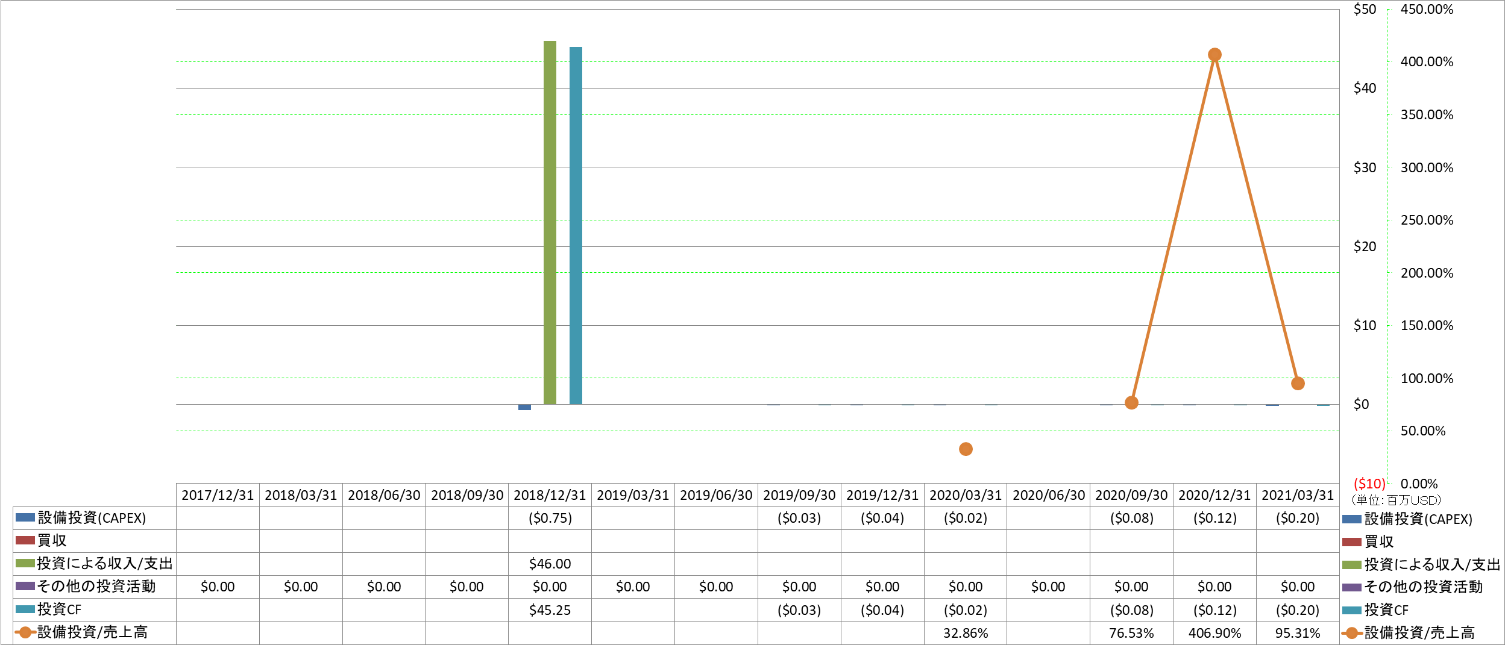Click the orange data point at 2021/03/31
This screenshot has width=1505, height=645.
[1298, 384]
